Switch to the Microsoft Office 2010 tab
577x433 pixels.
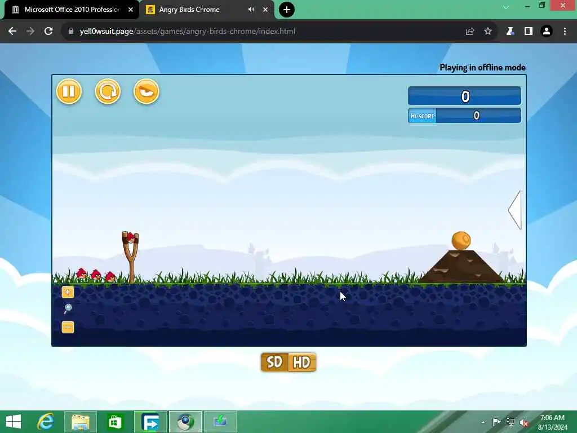point(72,10)
